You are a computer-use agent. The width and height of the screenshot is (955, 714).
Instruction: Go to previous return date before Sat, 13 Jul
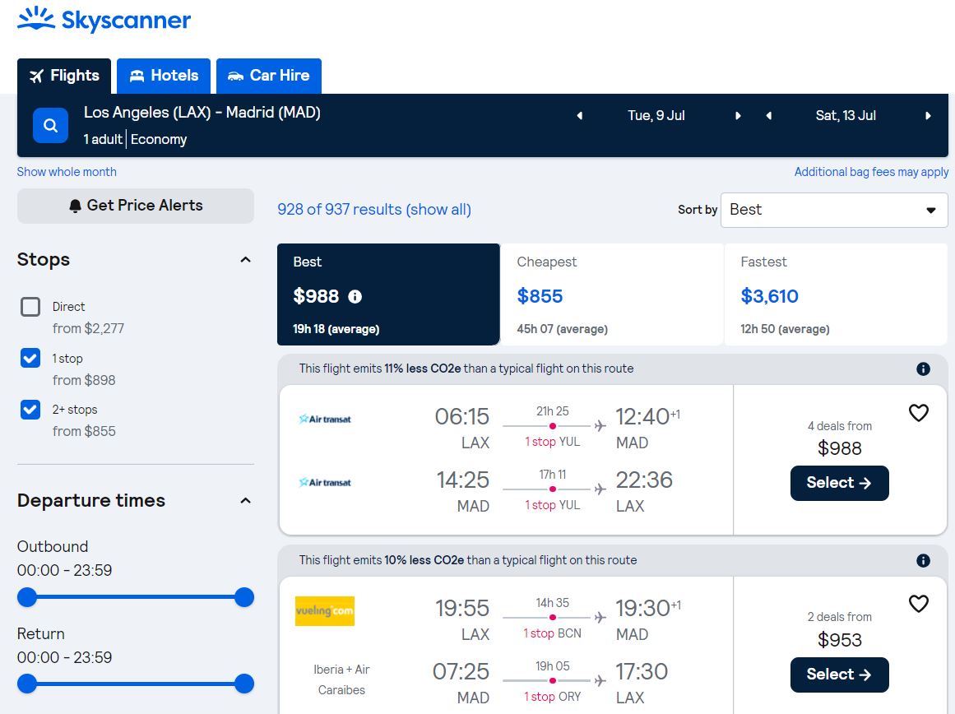(x=768, y=116)
